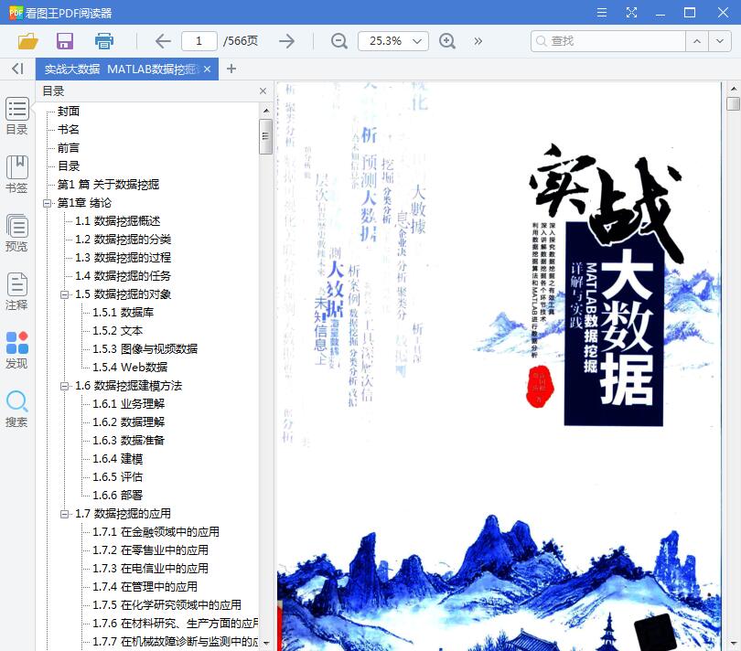Screen dimensions: 741x651
Task: Go to section 1.4 数据挖掘的任务
Action: [123, 276]
